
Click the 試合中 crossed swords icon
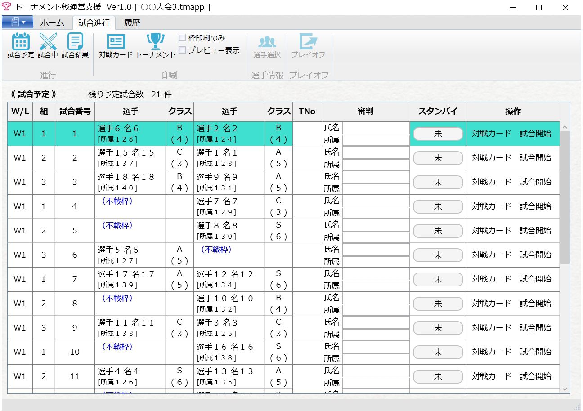[x=48, y=42]
